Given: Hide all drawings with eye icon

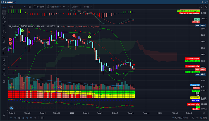Looking at the screenshot, I should click(4, 75).
